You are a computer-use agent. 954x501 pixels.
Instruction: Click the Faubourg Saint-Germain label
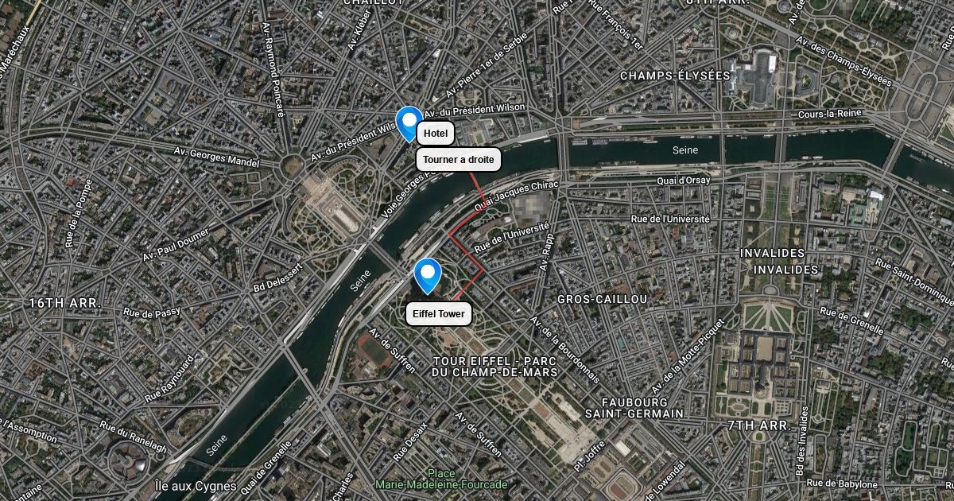pyautogui.click(x=634, y=408)
